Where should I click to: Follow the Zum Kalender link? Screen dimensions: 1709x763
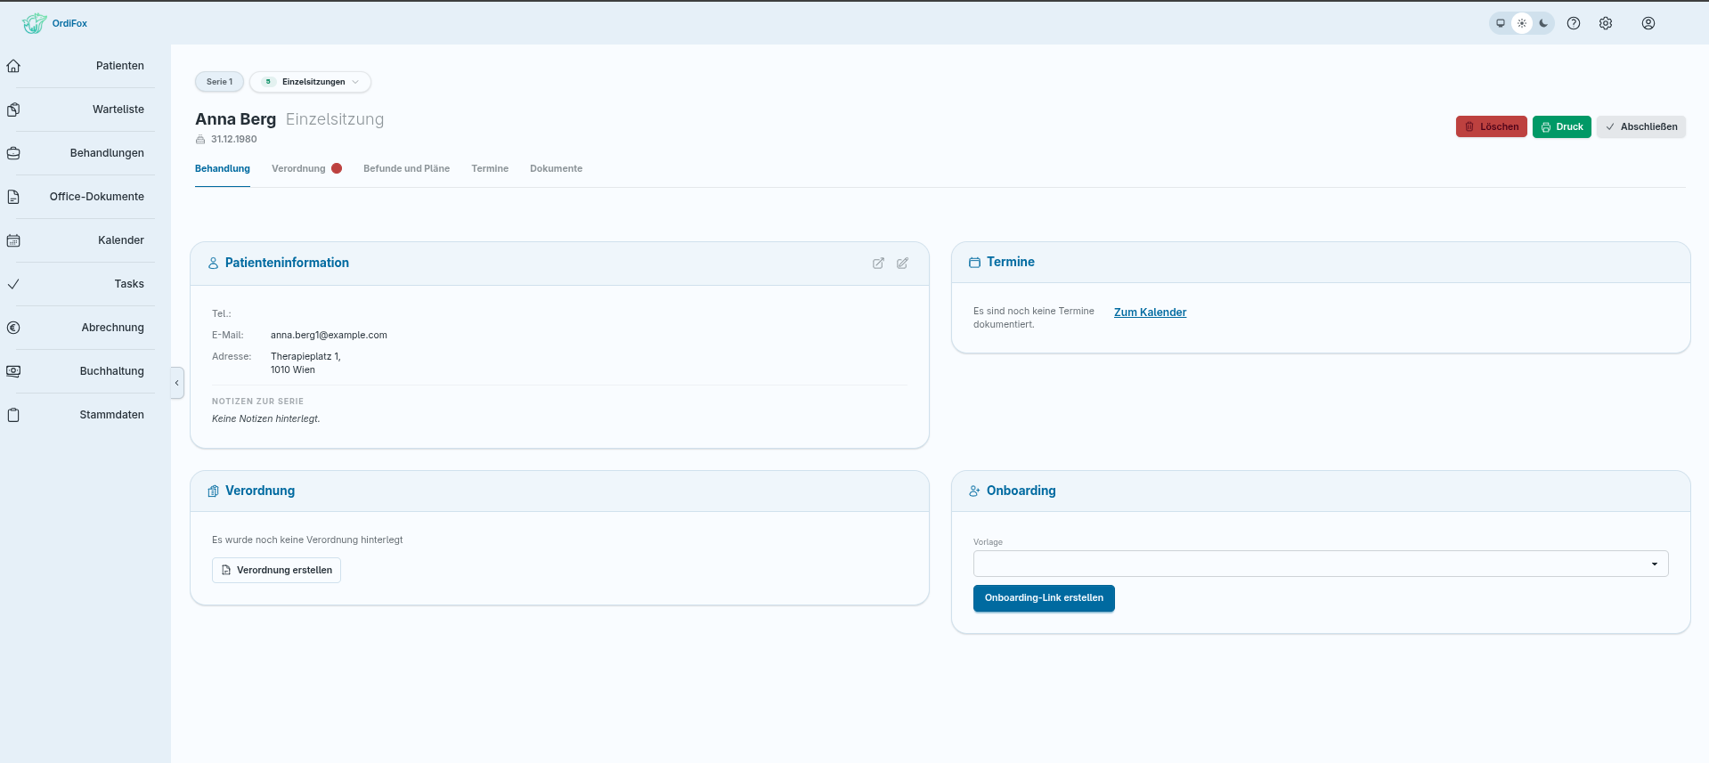tap(1150, 313)
